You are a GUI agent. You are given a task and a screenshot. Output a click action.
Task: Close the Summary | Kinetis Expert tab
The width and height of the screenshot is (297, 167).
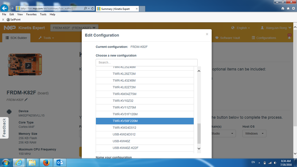click(136, 9)
